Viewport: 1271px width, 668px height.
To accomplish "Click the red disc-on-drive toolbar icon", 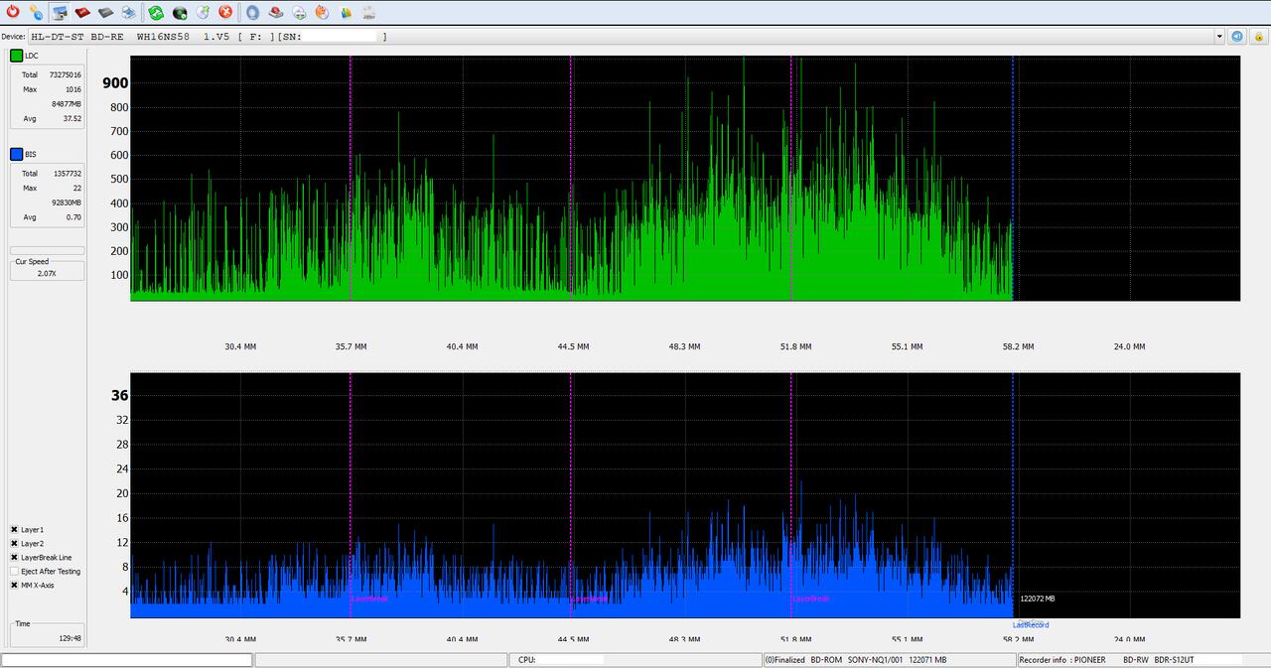I will [276, 12].
